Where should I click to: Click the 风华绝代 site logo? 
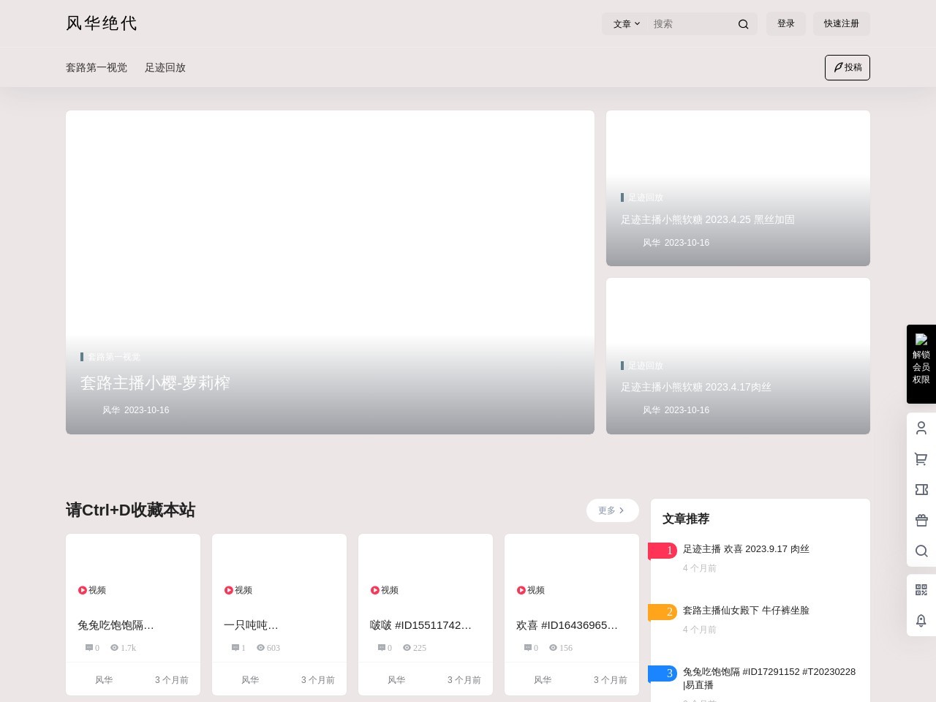(x=102, y=23)
